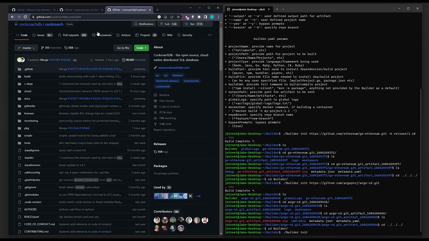Open a new terminal tab
Viewport: 429px width, 241px height.
[x=277, y=9]
